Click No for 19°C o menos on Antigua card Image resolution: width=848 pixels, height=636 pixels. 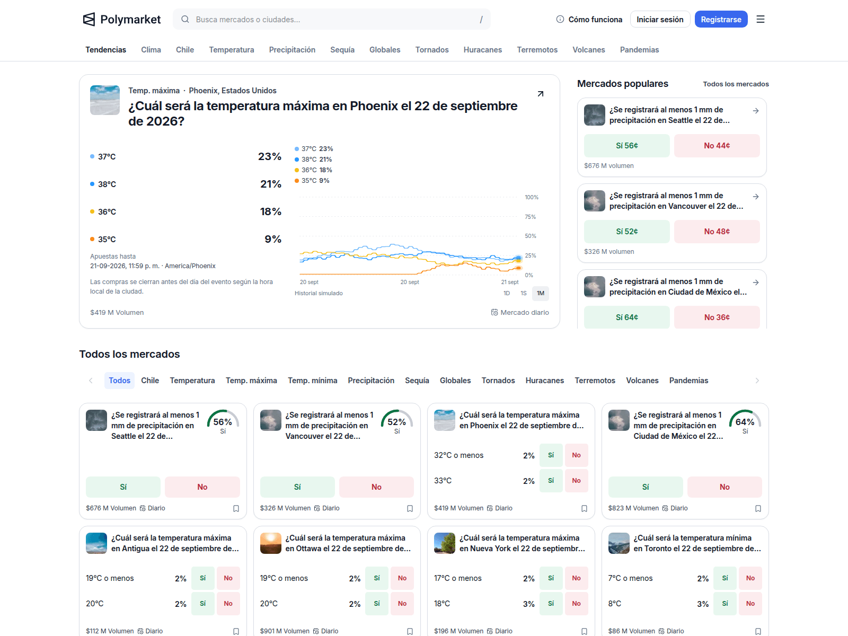point(228,578)
